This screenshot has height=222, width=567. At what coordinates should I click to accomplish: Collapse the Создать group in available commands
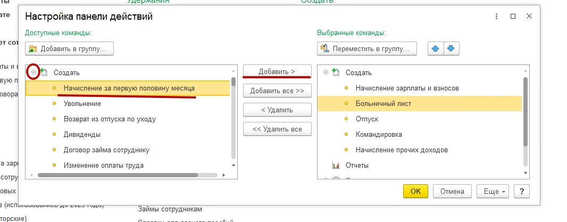point(34,72)
